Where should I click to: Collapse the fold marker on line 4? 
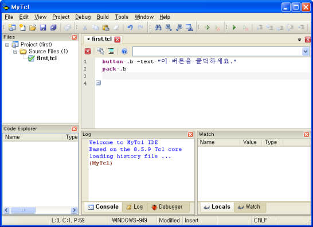pyautogui.click(x=98, y=83)
